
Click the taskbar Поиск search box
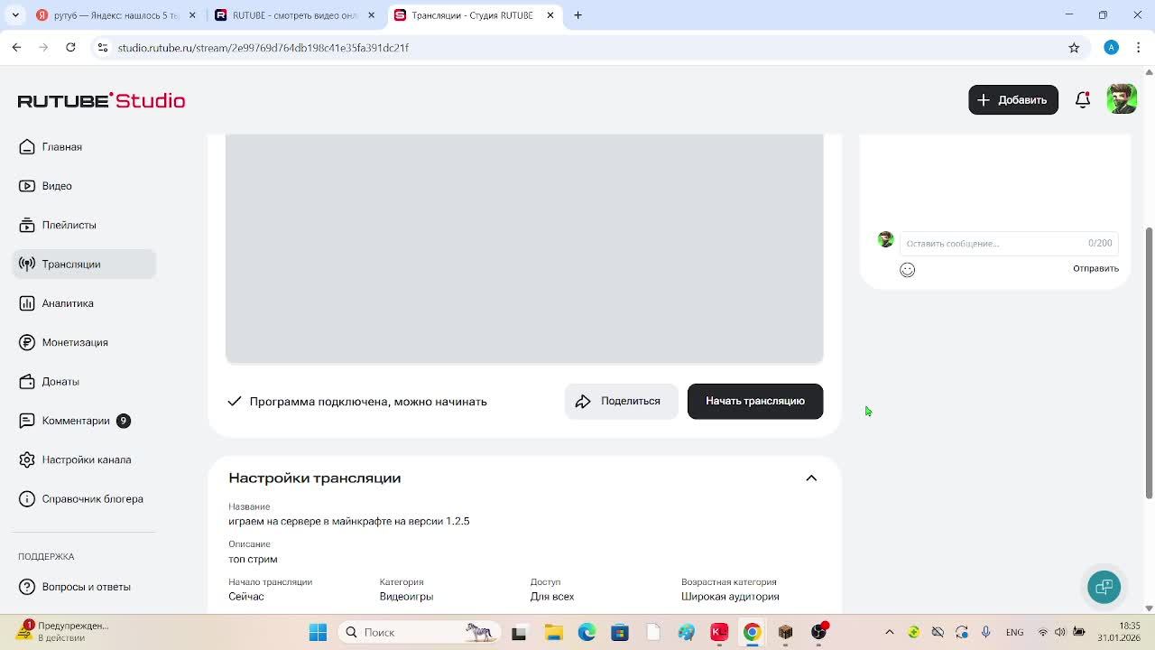point(420,632)
